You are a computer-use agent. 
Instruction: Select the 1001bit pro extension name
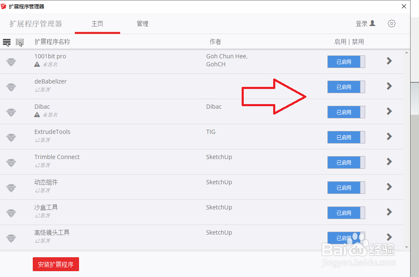(x=50, y=56)
